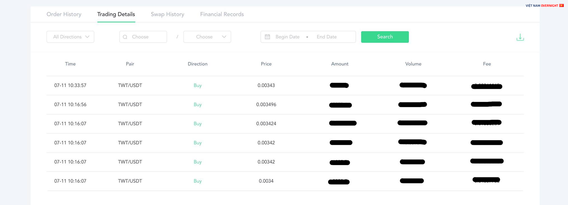
Task: Click the magnifier icon in pair search
Action: click(125, 37)
